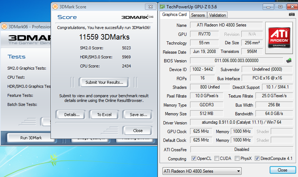Click the HDR/SM3.0 Score value 5969
Image resolution: width=298 pixels, height=177 pixels.
tap(126, 57)
